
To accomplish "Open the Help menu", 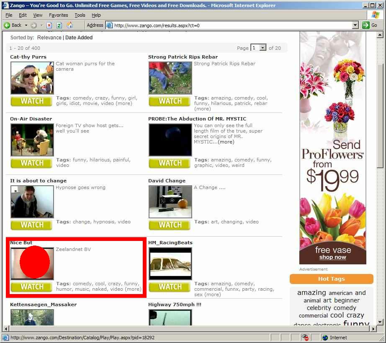I will [96, 15].
